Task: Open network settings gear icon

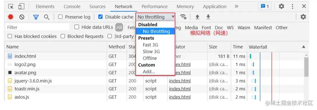Action: 303,17
